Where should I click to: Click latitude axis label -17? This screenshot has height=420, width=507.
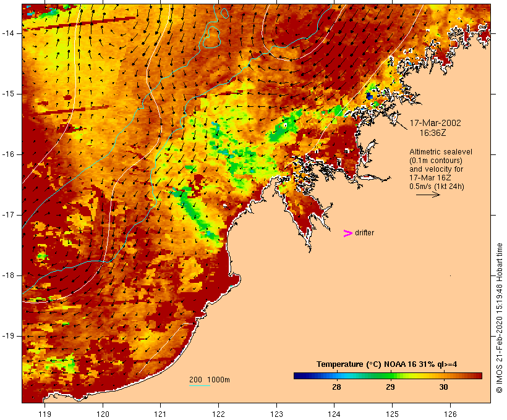pos(8,215)
